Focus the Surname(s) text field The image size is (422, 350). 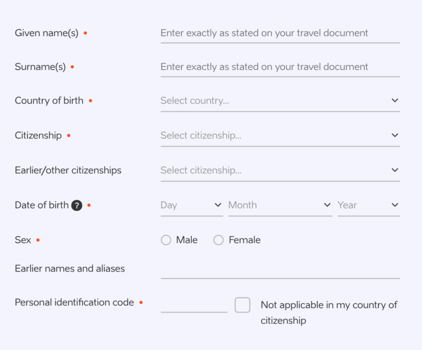pos(280,67)
